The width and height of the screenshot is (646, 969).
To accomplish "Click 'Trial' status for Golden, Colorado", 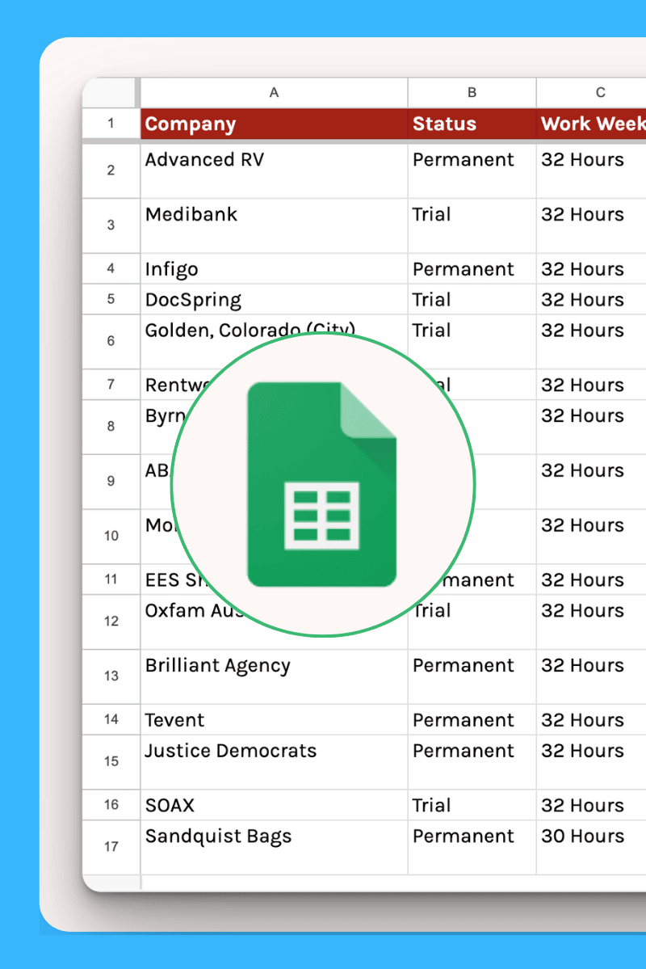I will pyautogui.click(x=472, y=341).
